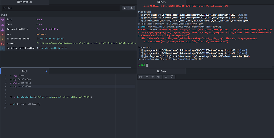Show previous plot arrow button
The height and width of the screenshot is (138, 274).
click(147, 77)
